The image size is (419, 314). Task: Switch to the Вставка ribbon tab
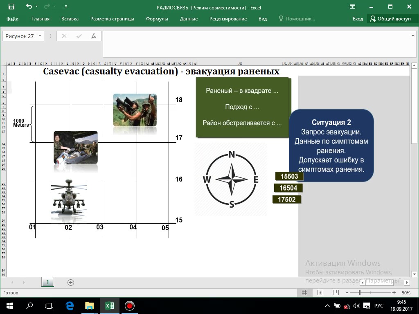[70, 19]
